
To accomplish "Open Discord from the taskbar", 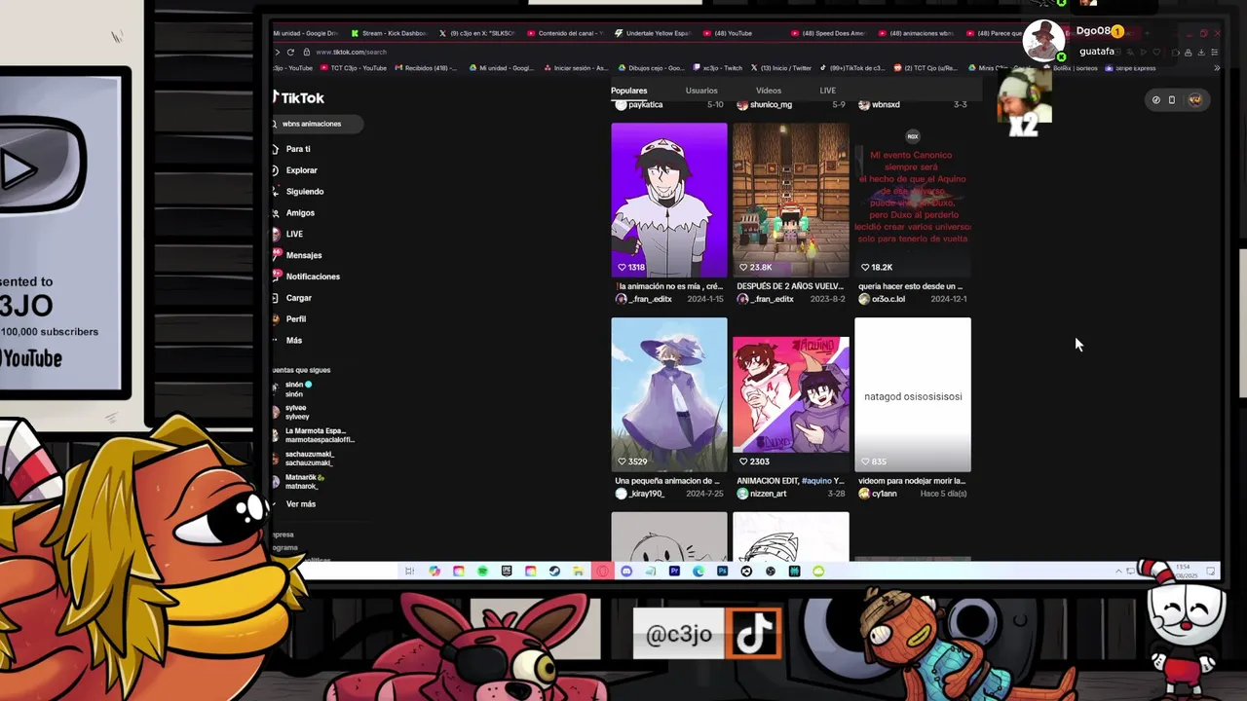I will [x=626, y=572].
